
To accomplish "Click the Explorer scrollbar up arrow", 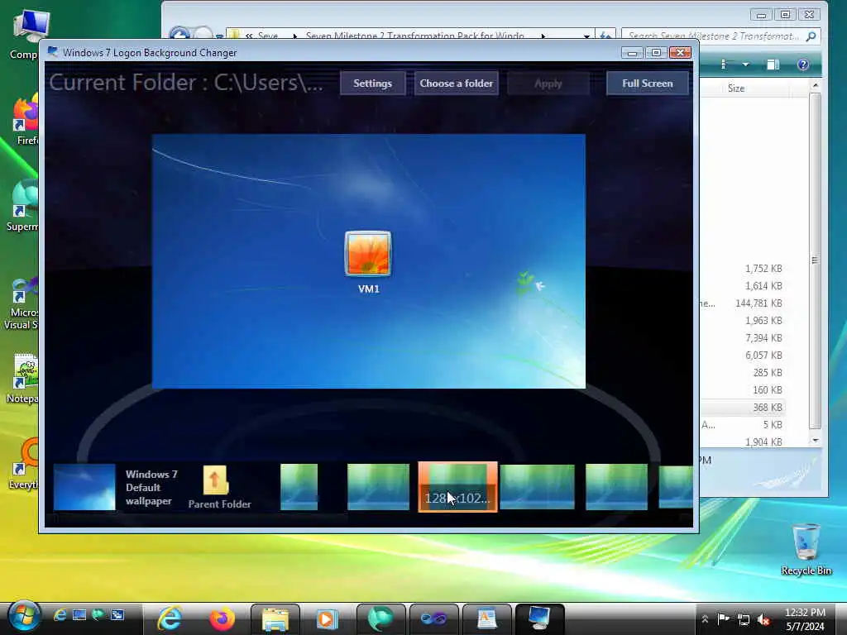I will 815,85.
